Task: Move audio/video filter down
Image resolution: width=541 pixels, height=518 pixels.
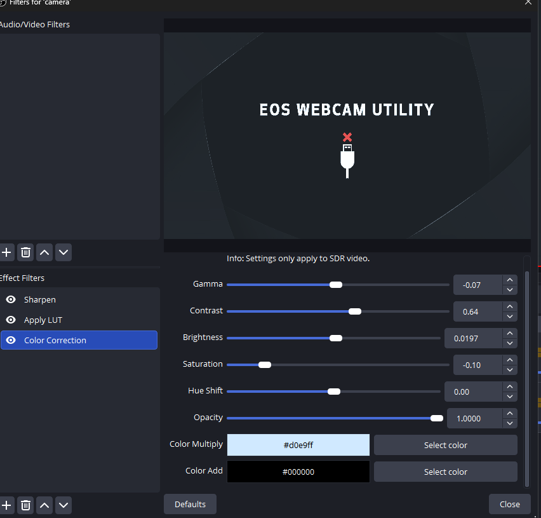Action: (x=63, y=252)
